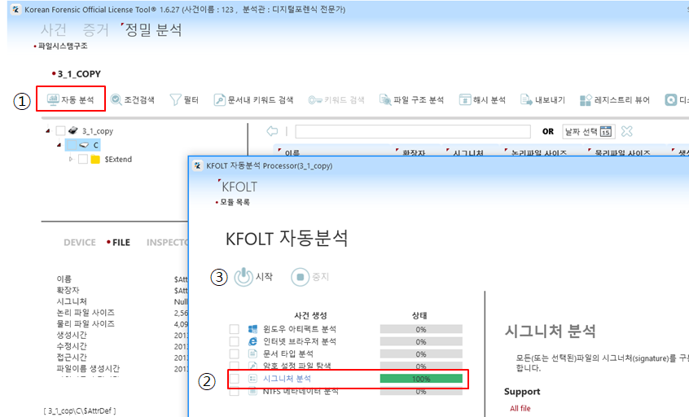Image resolution: width=689 pixels, height=417 pixels.
Task: Select the 인터넷 브라우저 분석 module
Action: pyautogui.click(x=299, y=341)
